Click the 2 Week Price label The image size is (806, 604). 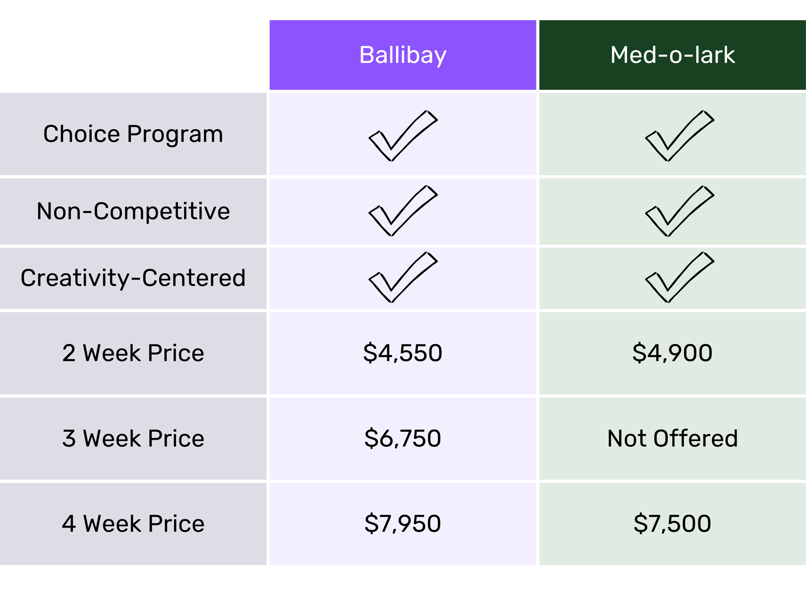coord(133,353)
